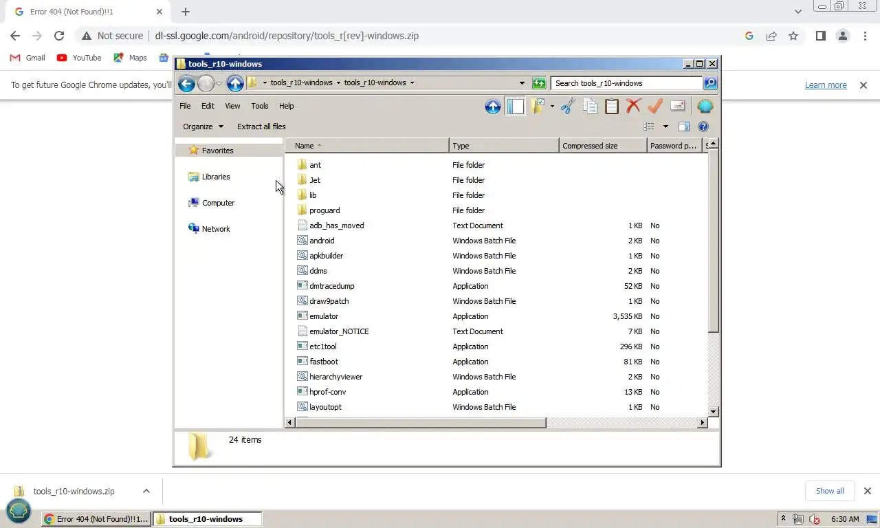Screen dimensions: 880x528
Task: Open the tools_r10-windows.zip download options chevron
Action: (146, 491)
